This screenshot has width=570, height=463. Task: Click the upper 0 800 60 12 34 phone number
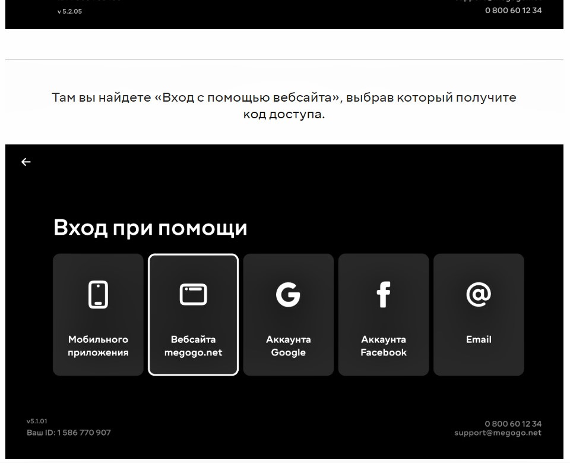pyautogui.click(x=513, y=10)
